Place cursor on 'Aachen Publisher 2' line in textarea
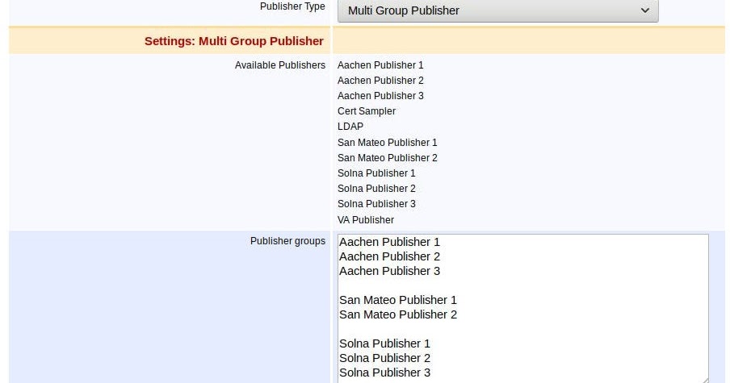The width and height of the screenshot is (730, 383). (389, 256)
